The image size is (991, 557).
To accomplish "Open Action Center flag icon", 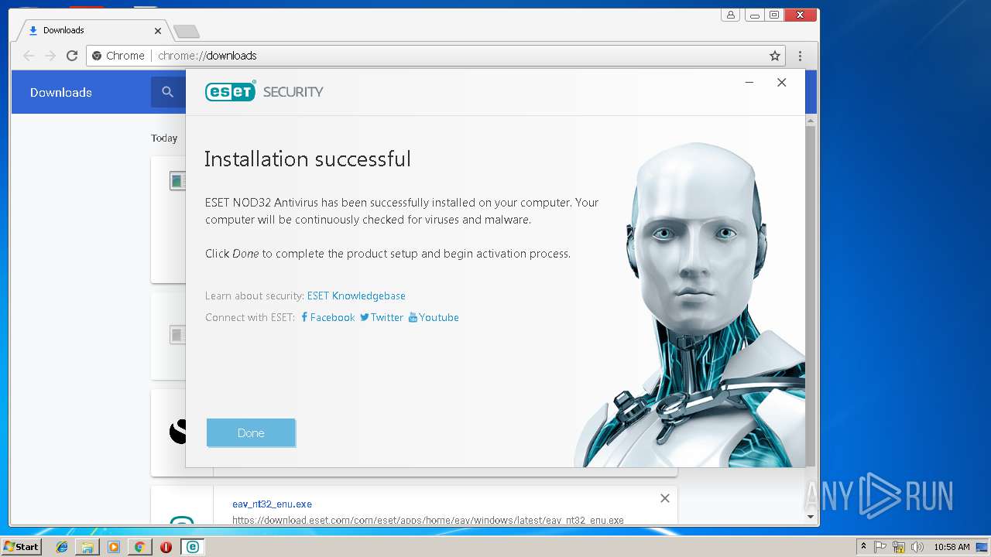I will 880,547.
